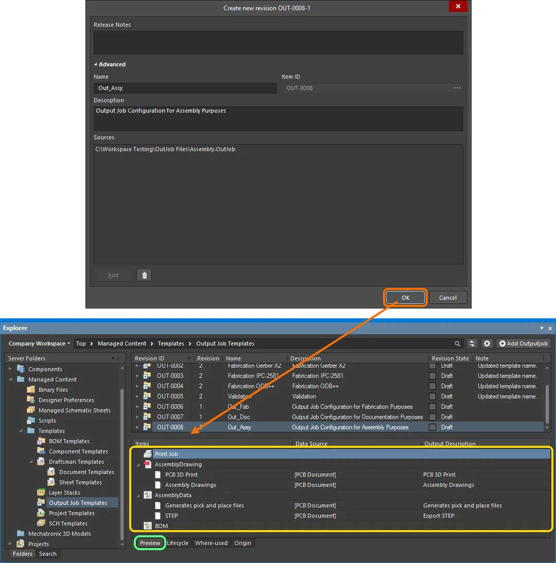Click OK to create the revision

pos(405,298)
